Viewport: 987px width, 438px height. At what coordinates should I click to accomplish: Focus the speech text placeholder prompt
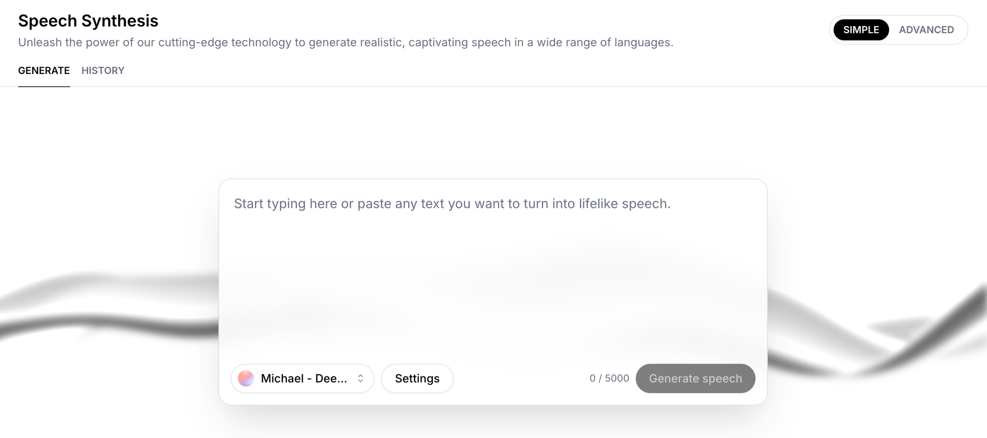[x=453, y=203]
